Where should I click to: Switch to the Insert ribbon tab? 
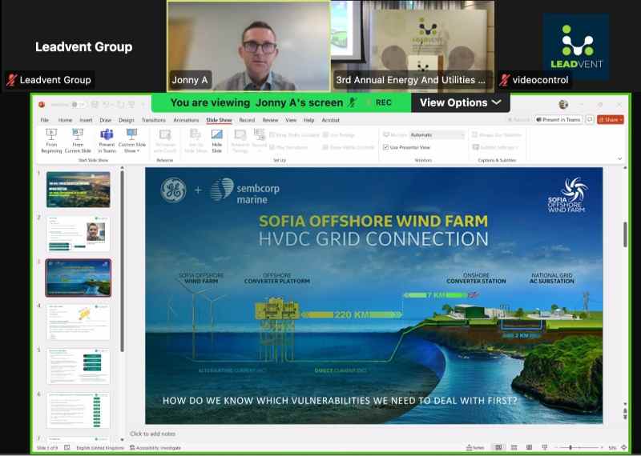86,120
